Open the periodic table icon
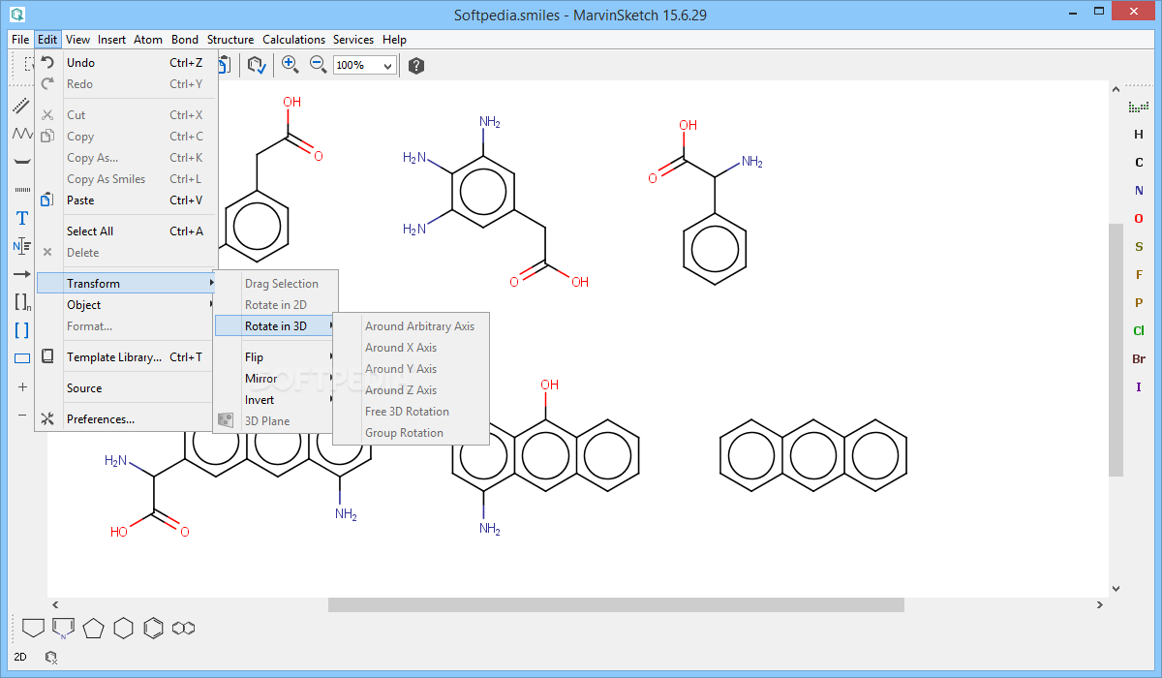The width and height of the screenshot is (1162, 678). (x=1139, y=107)
